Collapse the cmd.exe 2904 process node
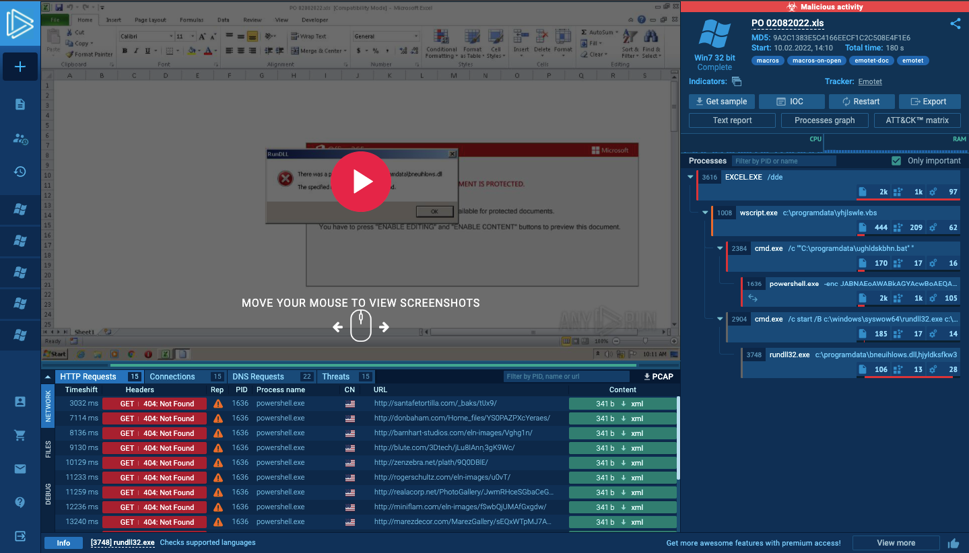The image size is (969, 553). pyautogui.click(x=720, y=319)
